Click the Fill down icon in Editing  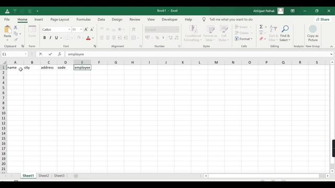pos(261,33)
